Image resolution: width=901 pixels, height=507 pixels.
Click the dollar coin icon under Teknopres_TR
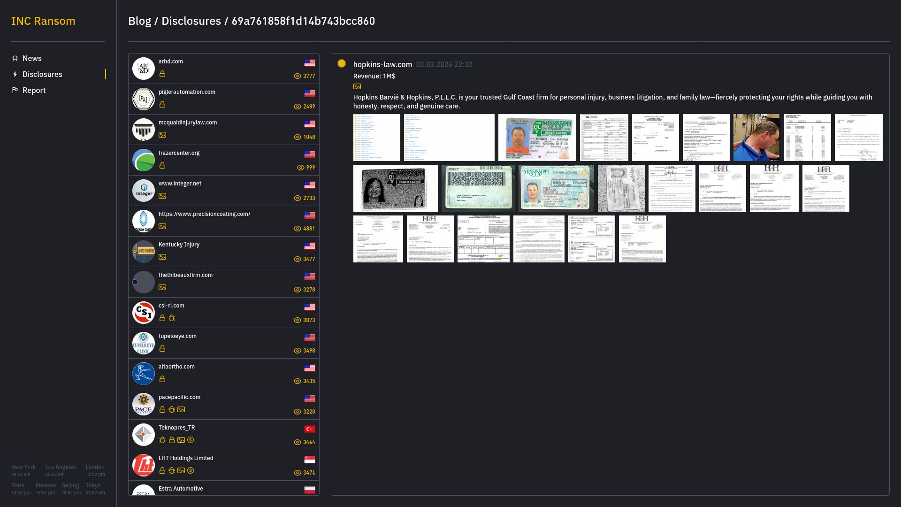[191, 440]
